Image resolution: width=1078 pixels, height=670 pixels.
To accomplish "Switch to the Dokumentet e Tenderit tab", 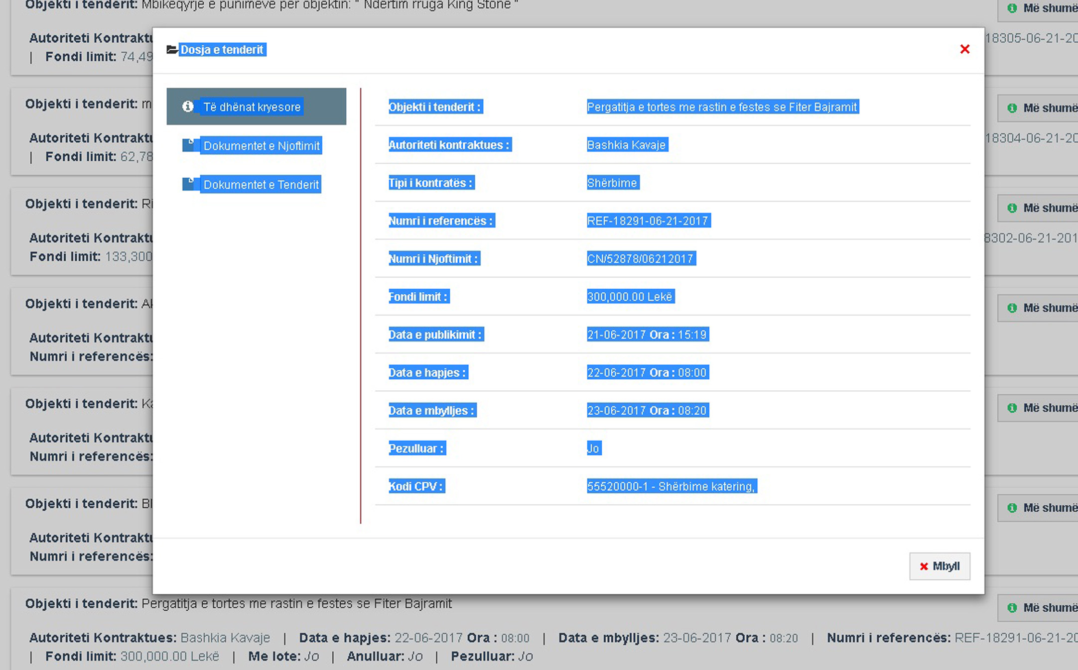I will point(261,185).
